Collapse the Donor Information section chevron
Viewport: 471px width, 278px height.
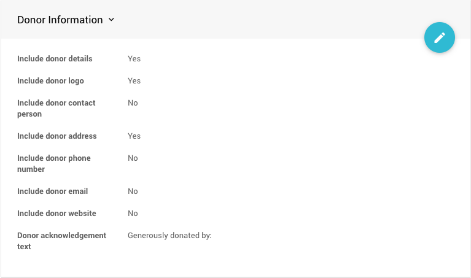coord(111,20)
